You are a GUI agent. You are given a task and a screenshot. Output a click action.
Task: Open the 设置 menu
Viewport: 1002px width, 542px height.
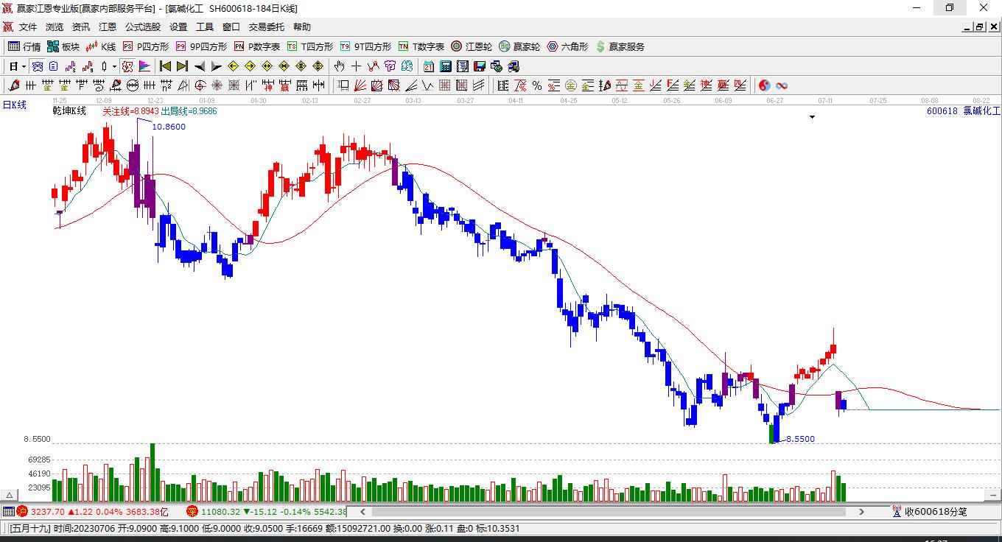[x=178, y=27]
